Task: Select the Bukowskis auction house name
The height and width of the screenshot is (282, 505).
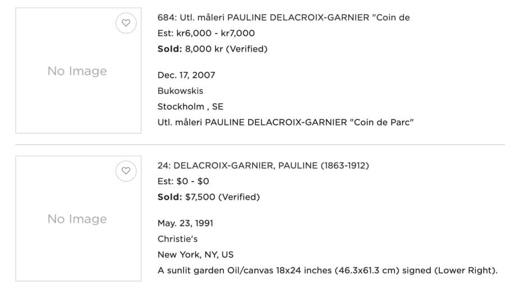Action: pos(180,91)
